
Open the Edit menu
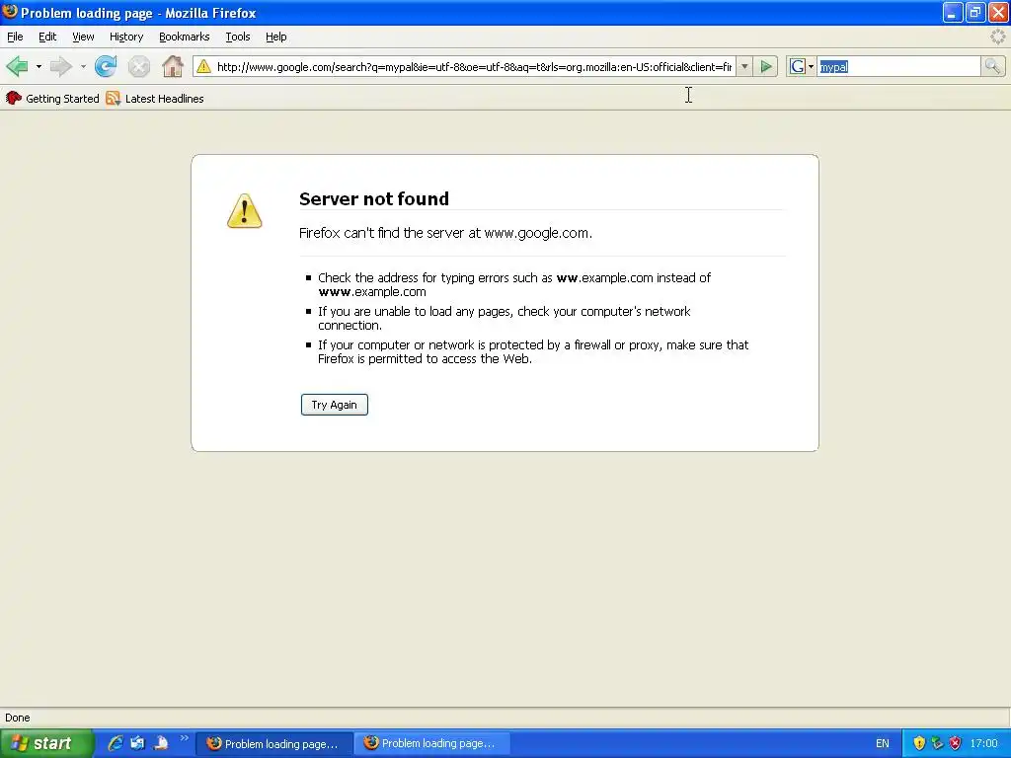pyautogui.click(x=47, y=37)
